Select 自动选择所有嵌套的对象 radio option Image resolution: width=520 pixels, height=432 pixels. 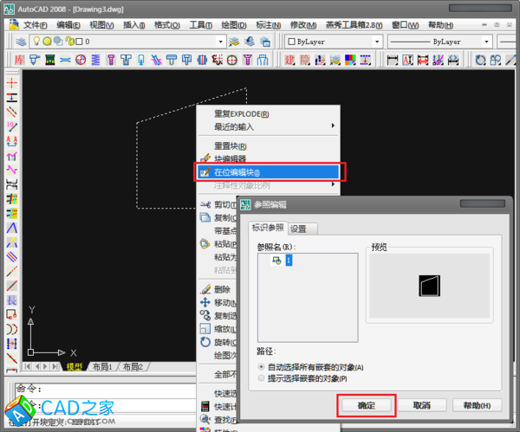click(262, 368)
